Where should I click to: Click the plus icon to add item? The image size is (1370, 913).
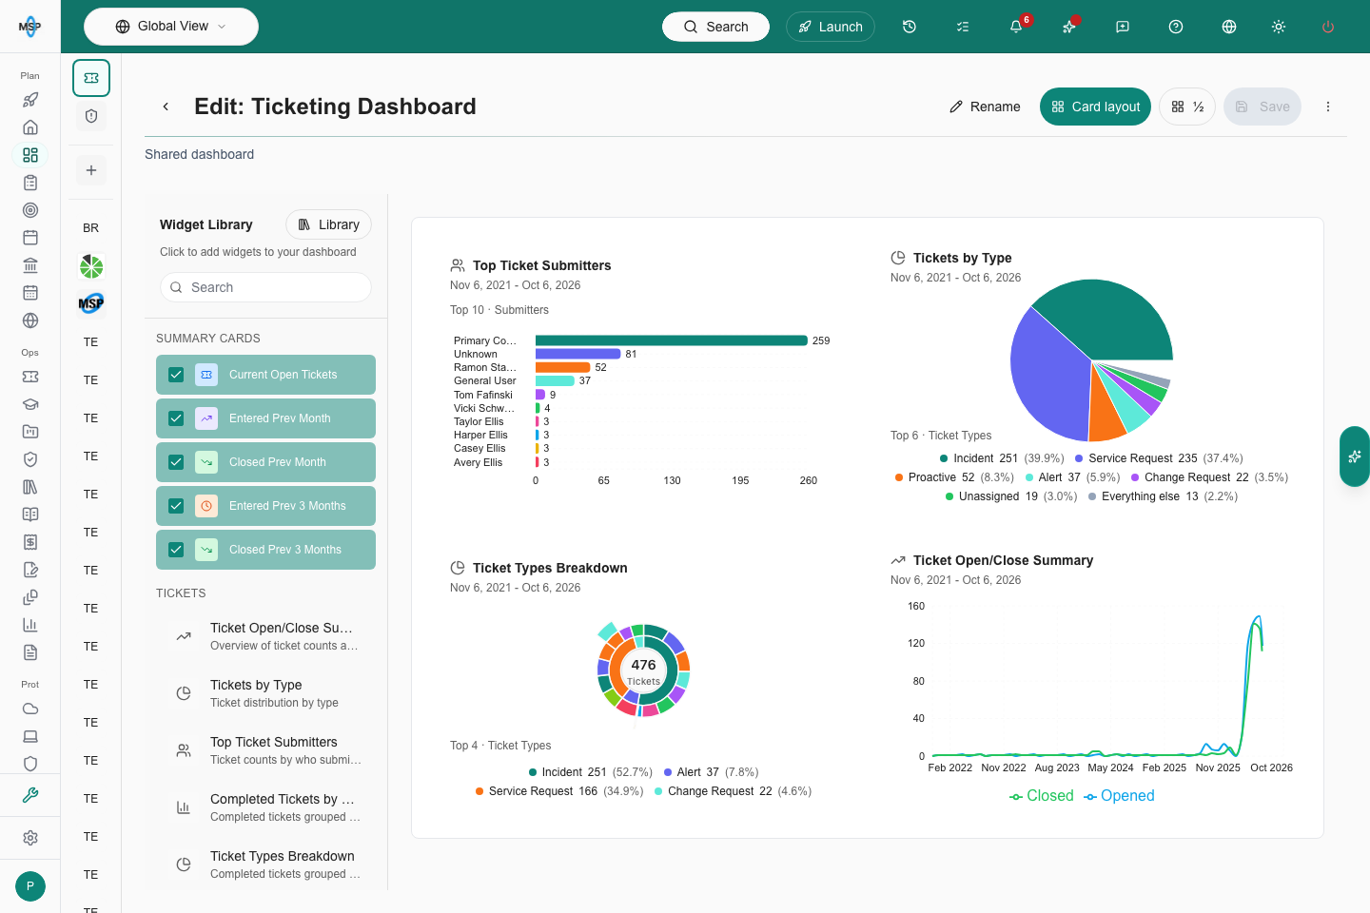(91, 170)
